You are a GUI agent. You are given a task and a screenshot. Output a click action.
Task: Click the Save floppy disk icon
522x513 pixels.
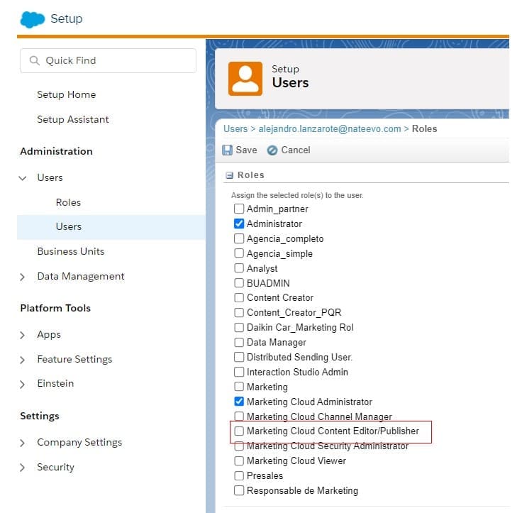point(228,150)
